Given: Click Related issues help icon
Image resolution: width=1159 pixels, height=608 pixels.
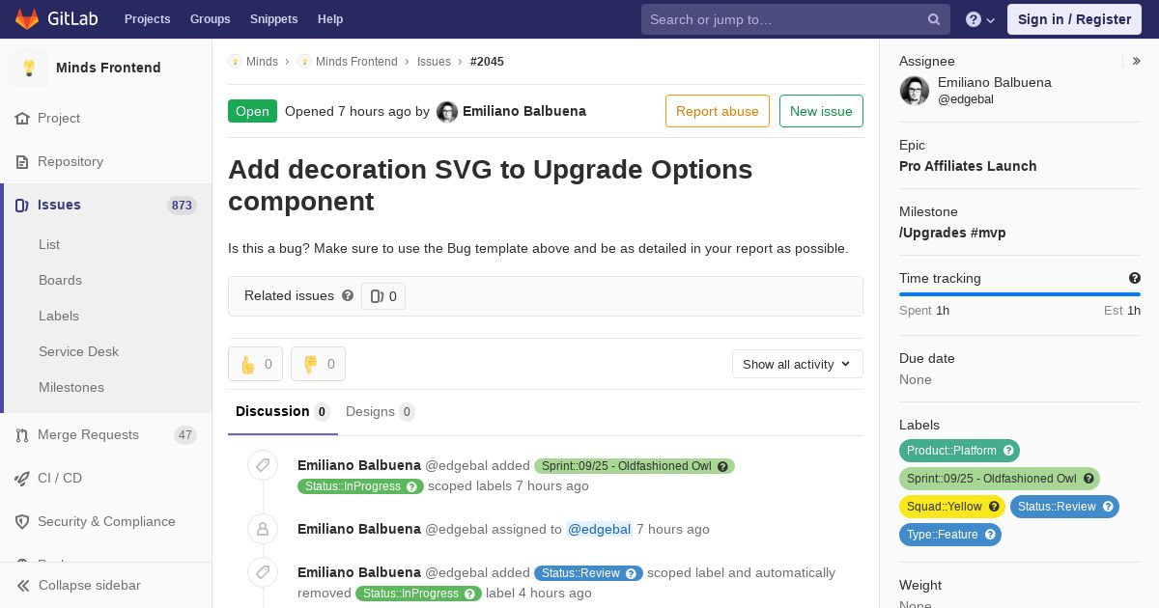Looking at the screenshot, I should click(x=348, y=295).
